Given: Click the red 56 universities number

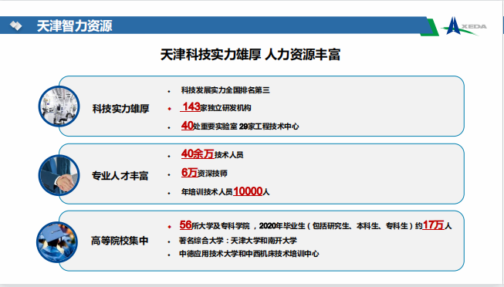Looking at the screenshot, I should [x=185, y=225].
